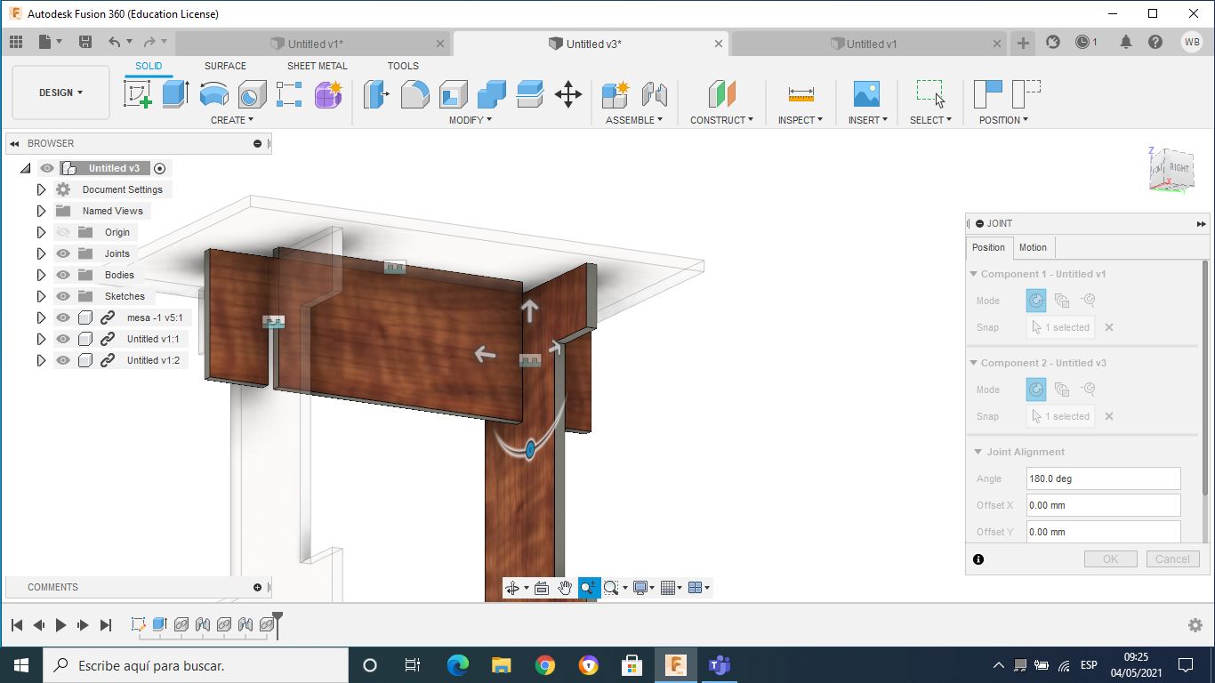Select the Combine tool
The height and width of the screenshot is (683, 1215).
coord(492,93)
